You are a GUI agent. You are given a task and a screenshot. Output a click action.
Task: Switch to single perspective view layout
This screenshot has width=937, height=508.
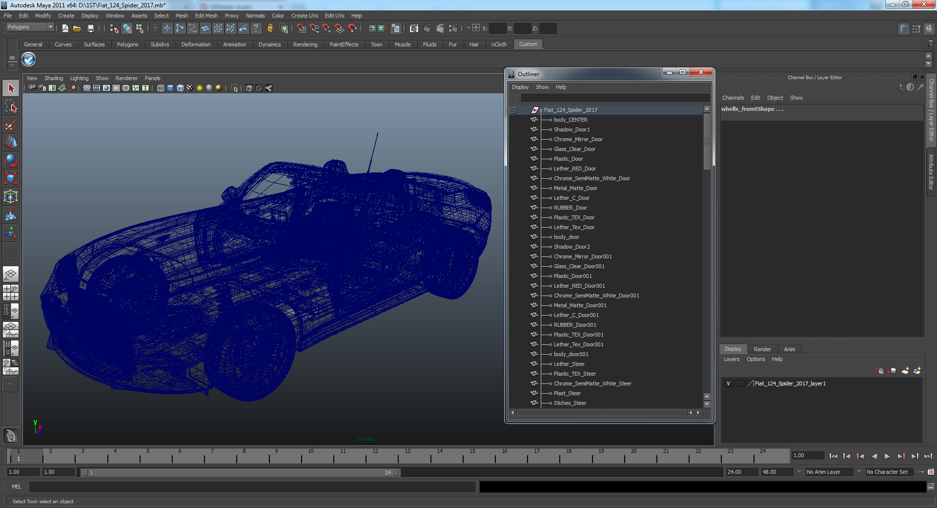pos(11,274)
